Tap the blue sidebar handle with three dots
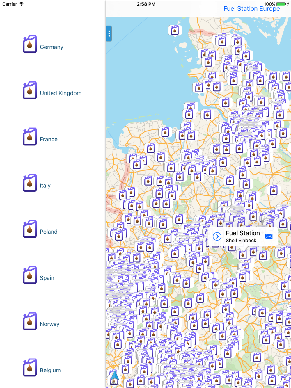Viewport: 291px width, 388px height. [x=109, y=34]
